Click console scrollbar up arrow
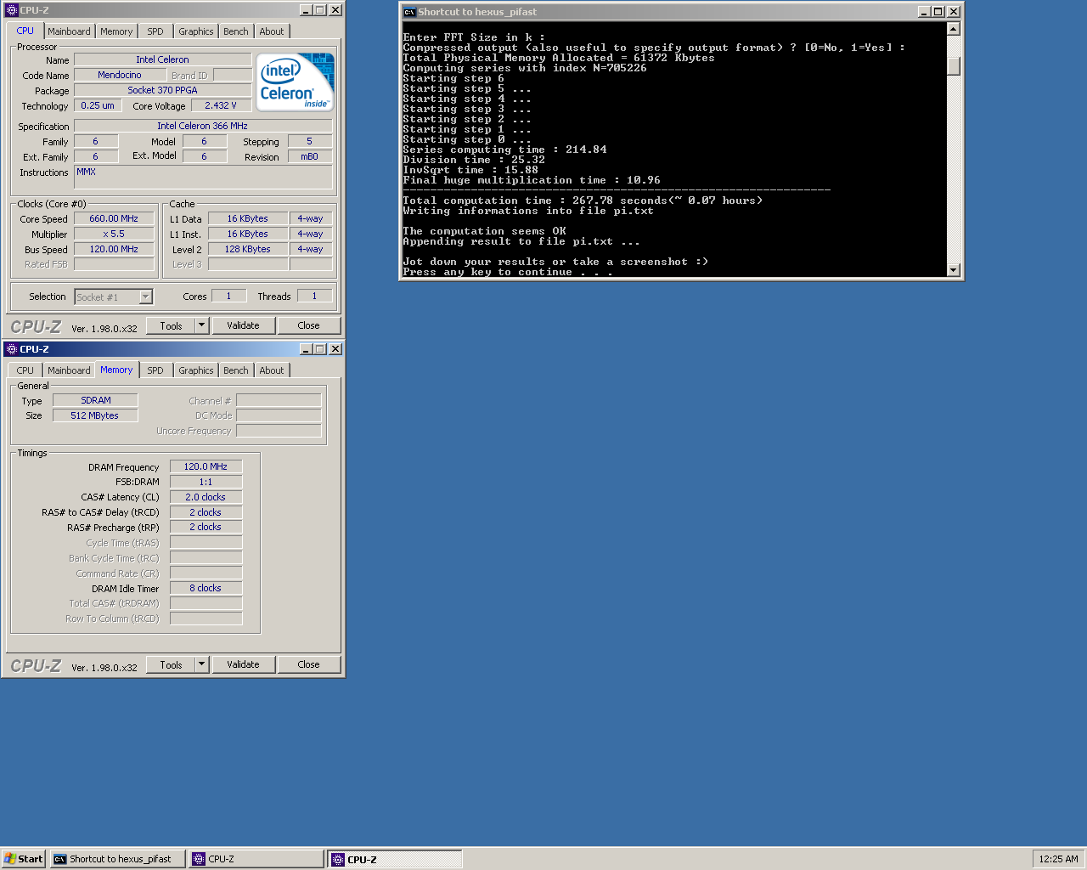This screenshot has height=870, width=1087. 953,29
